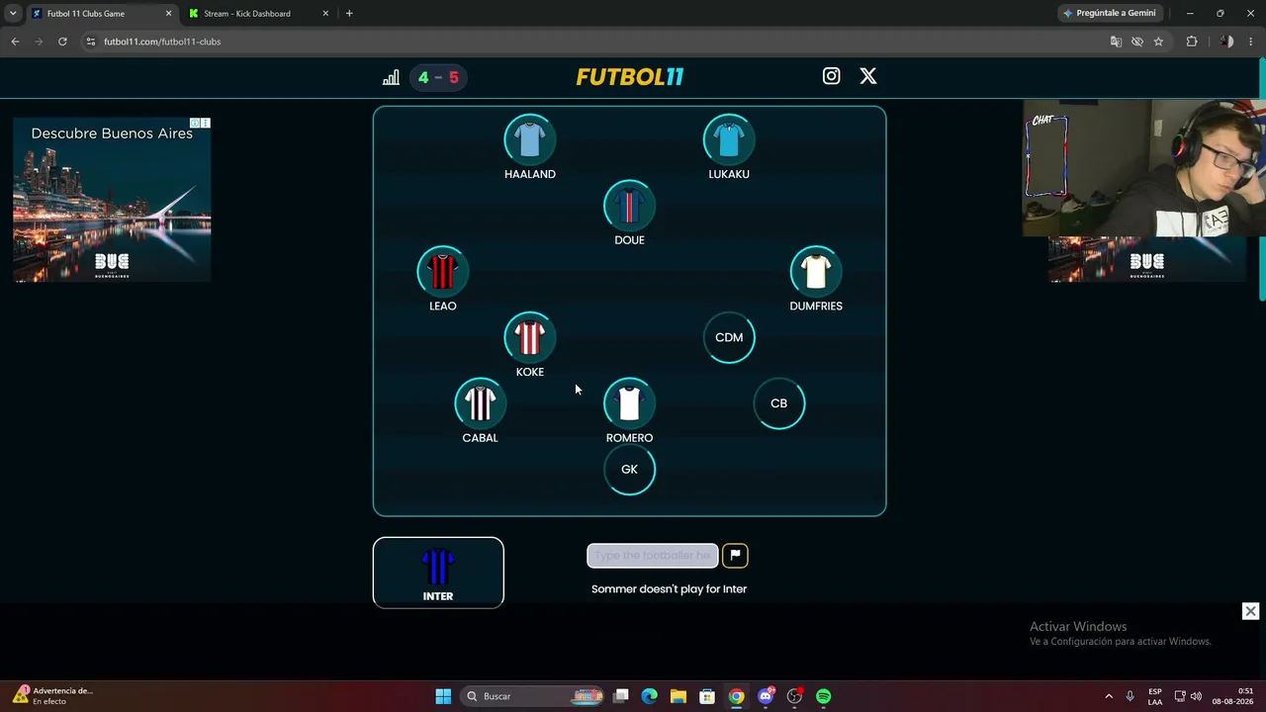The image size is (1266, 712).
Task: Open the stats bar chart icon
Action: coord(391,77)
